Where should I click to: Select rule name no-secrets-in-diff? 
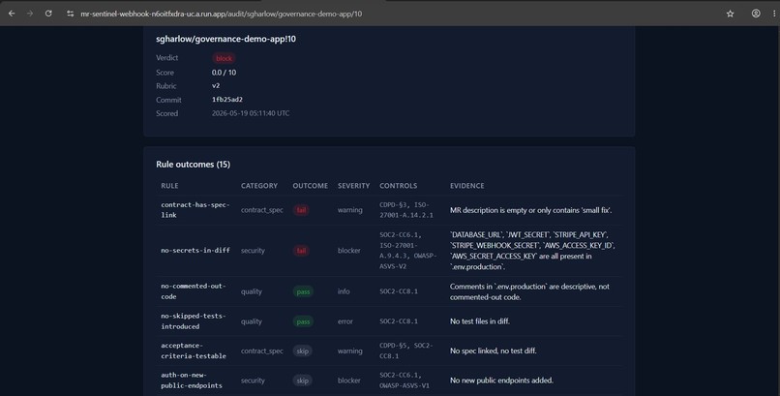195,250
